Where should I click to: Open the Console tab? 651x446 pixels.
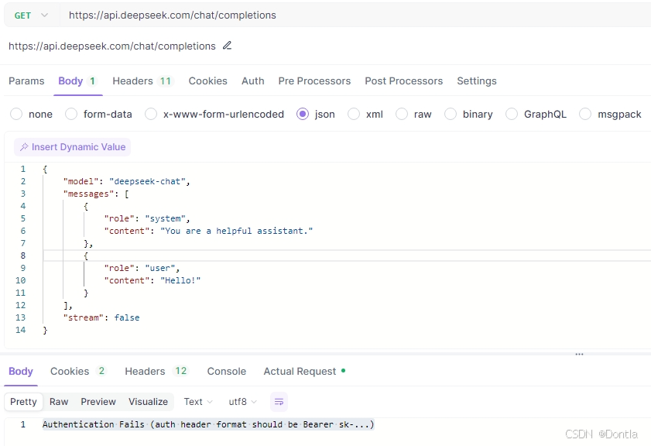[227, 371]
